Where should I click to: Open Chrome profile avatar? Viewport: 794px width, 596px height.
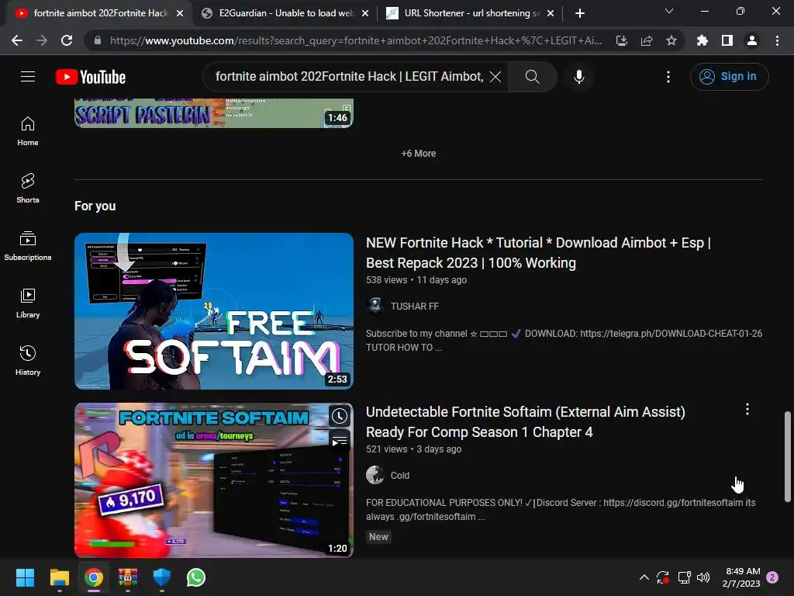[752, 40]
